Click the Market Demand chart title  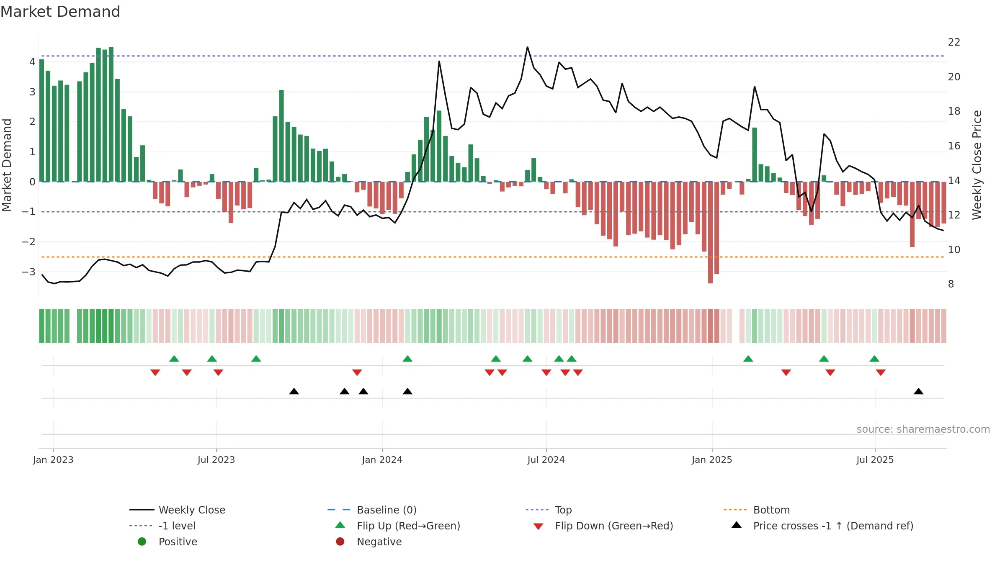coord(60,12)
